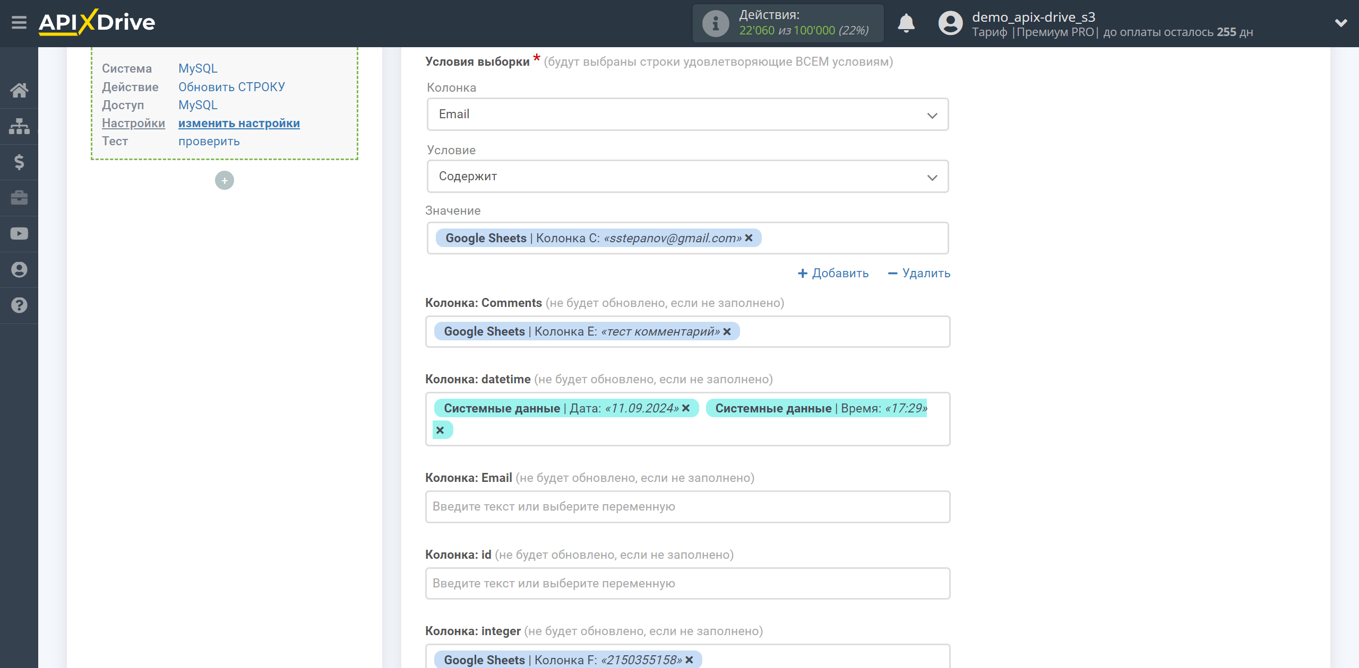This screenshot has height=668, width=1359.
Task: Remove the Колонка F 2150355158 tag
Action: click(x=689, y=660)
